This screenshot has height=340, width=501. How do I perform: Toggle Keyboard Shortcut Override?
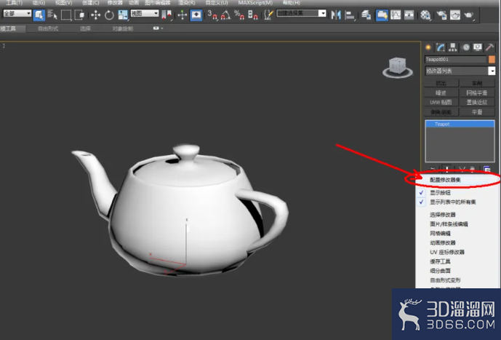[196, 15]
